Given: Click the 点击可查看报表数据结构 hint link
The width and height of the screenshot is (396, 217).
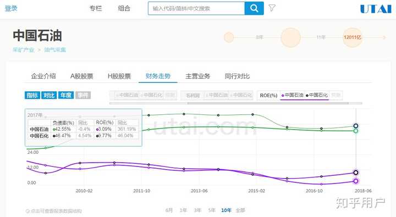Looking at the screenshot, I should [54, 211].
